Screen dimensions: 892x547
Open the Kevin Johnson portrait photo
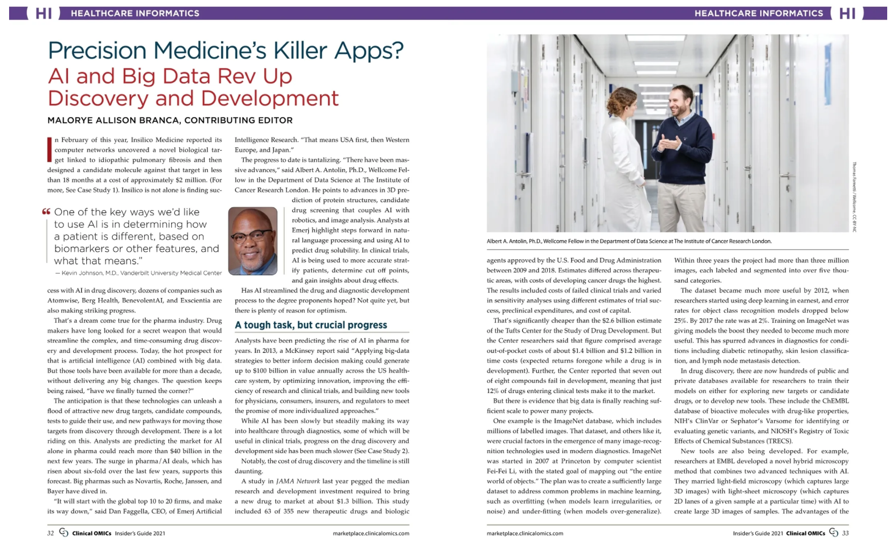tap(253, 241)
